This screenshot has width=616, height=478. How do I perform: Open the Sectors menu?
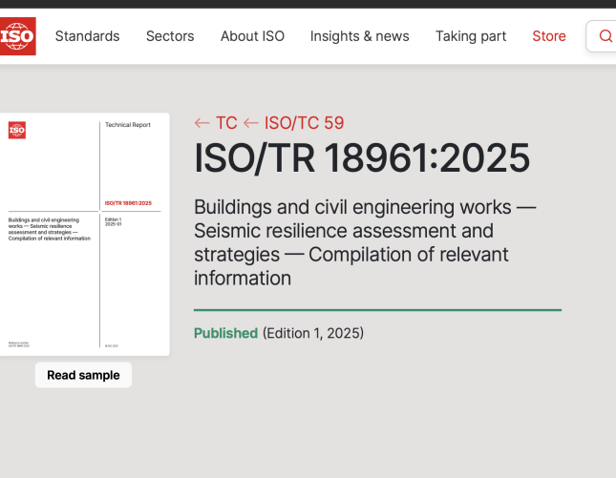[x=170, y=36]
